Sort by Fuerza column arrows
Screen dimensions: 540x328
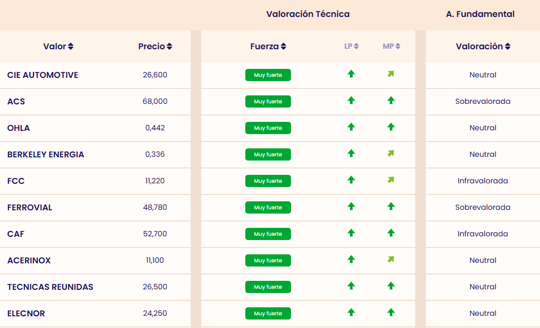point(284,47)
